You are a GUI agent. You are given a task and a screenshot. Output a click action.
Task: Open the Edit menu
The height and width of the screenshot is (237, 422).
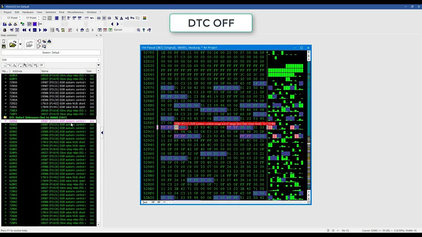tap(17, 12)
